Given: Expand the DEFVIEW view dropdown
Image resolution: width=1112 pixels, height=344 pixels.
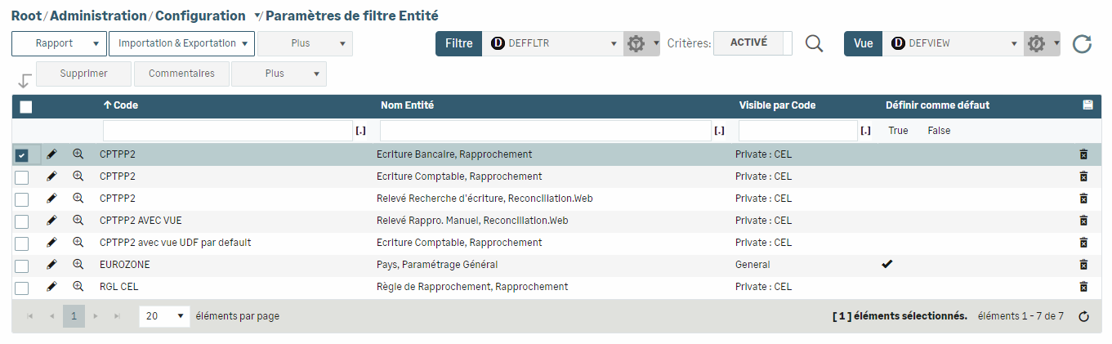Looking at the screenshot, I should 953,44.
